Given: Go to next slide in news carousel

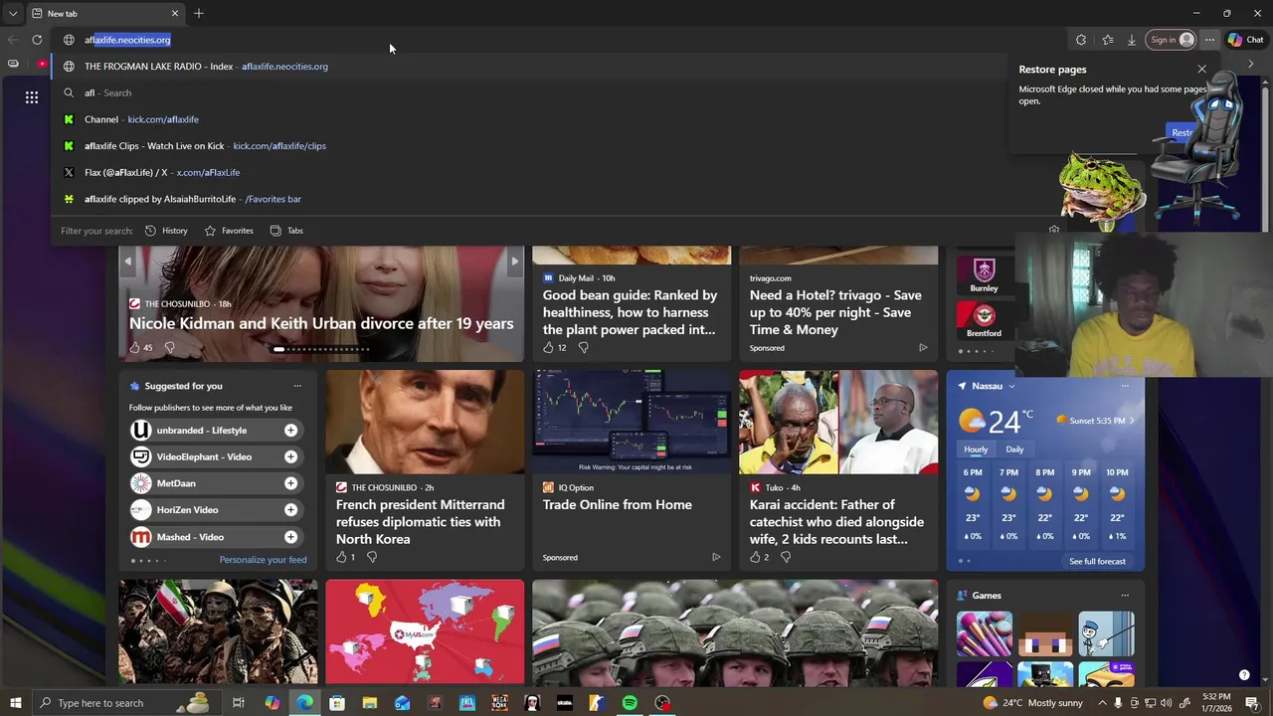Looking at the screenshot, I should click(514, 262).
